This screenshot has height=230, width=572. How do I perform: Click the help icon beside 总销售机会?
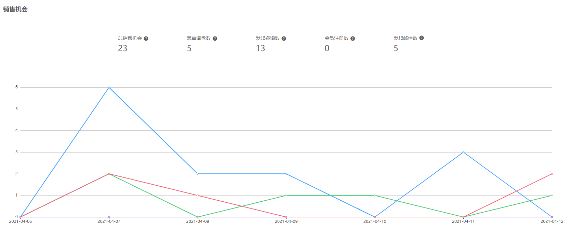[146, 39]
